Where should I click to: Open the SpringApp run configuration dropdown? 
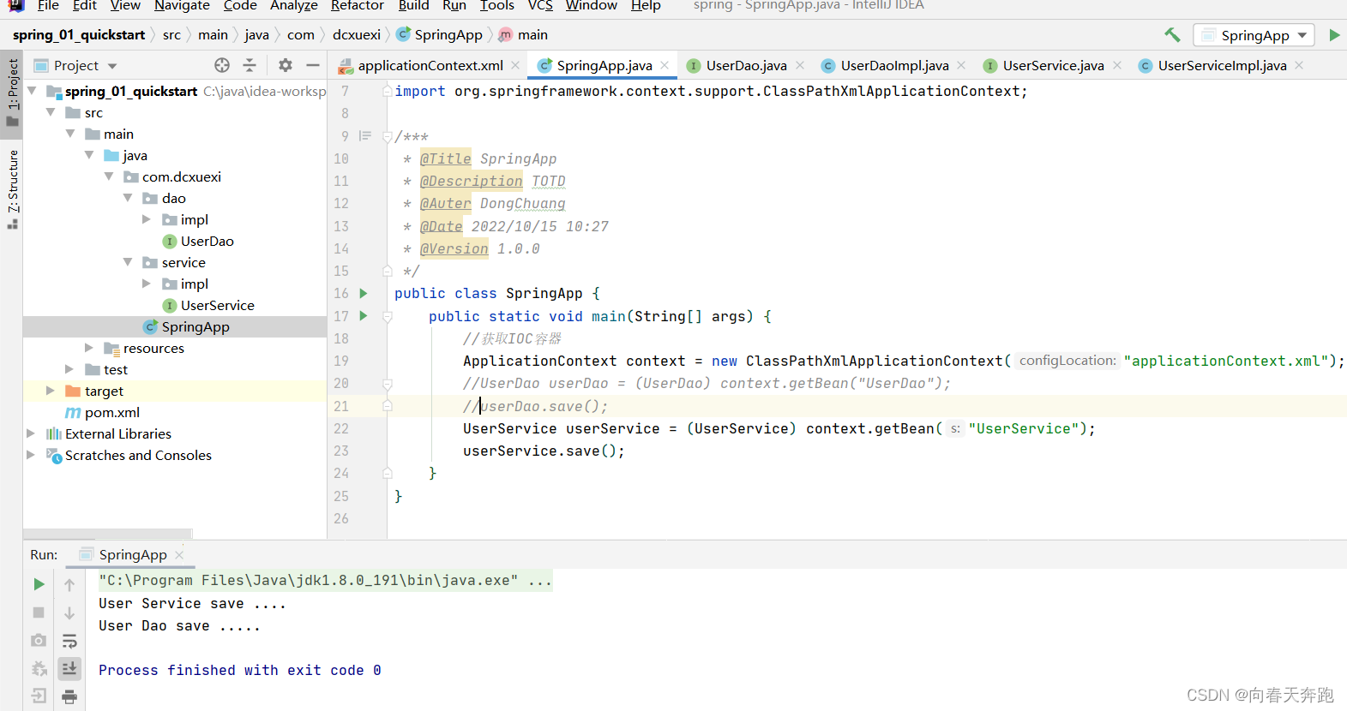click(1254, 35)
